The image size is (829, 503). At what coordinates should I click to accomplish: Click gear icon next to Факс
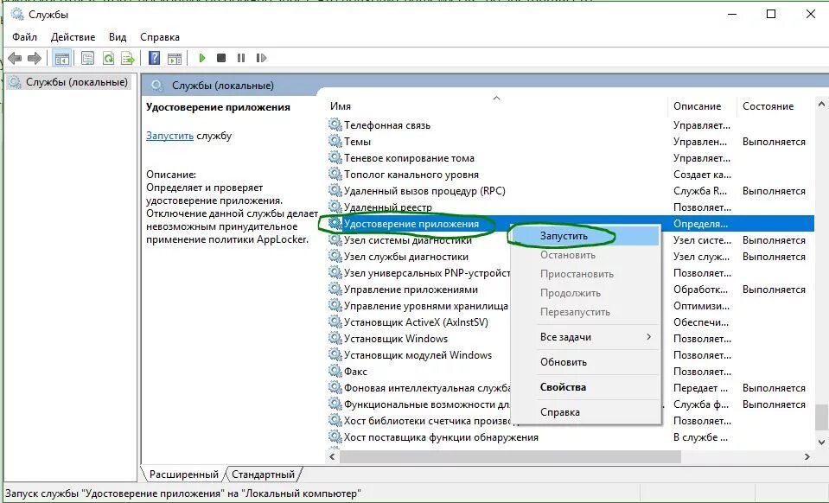click(335, 372)
